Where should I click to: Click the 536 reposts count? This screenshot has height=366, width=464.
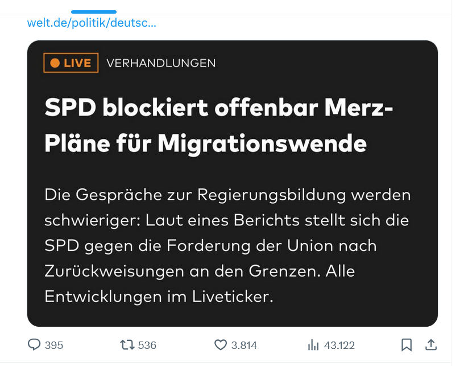click(147, 346)
